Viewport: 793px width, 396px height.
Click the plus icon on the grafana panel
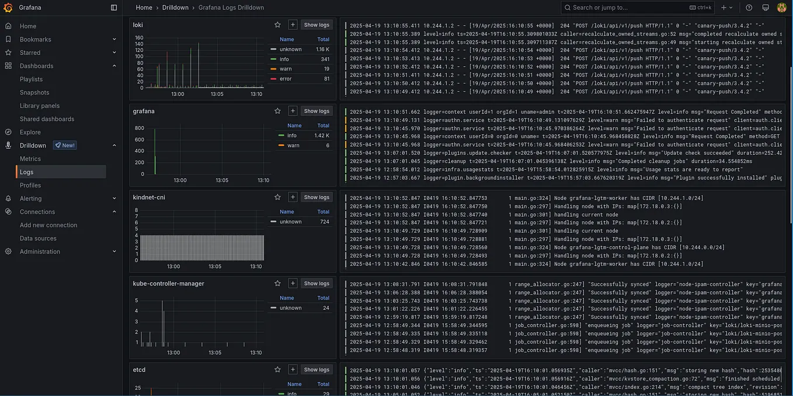click(293, 110)
